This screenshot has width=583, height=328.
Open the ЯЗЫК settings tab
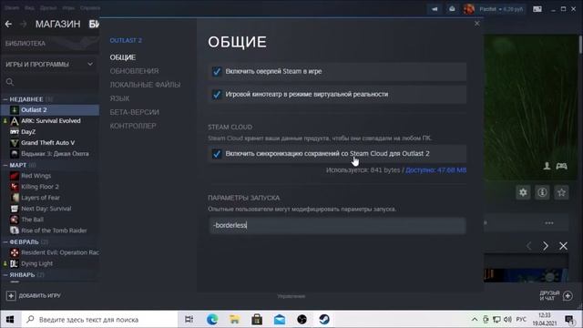coord(119,98)
